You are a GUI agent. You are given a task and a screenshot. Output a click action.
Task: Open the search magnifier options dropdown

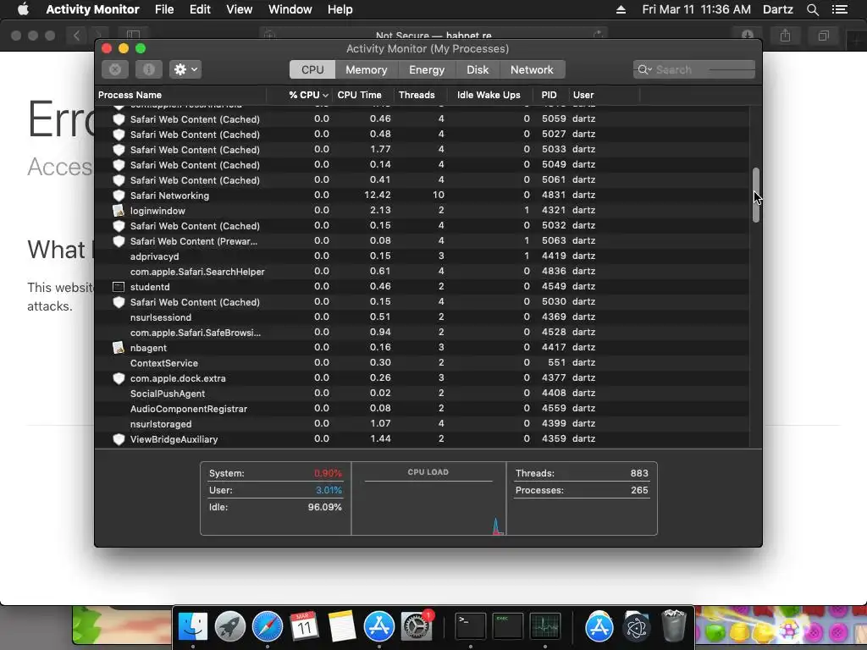(644, 69)
